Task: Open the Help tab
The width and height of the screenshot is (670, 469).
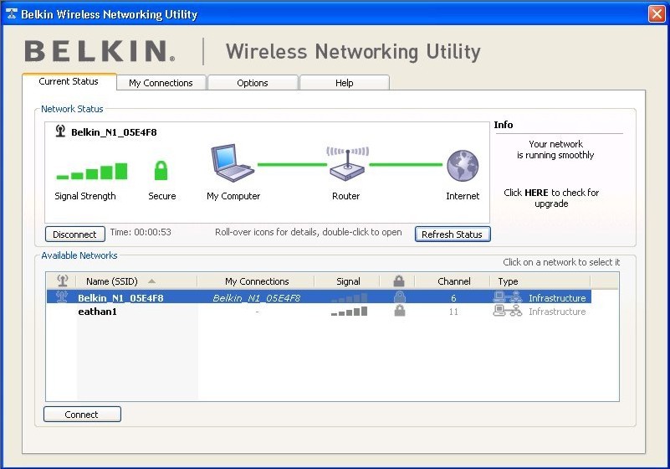Action: [x=345, y=83]
